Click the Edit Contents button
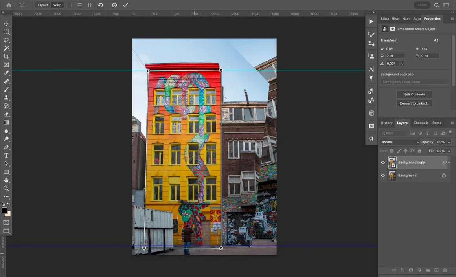Image resolution: width=456 pixels, height=277 pixels. [414, 94]
